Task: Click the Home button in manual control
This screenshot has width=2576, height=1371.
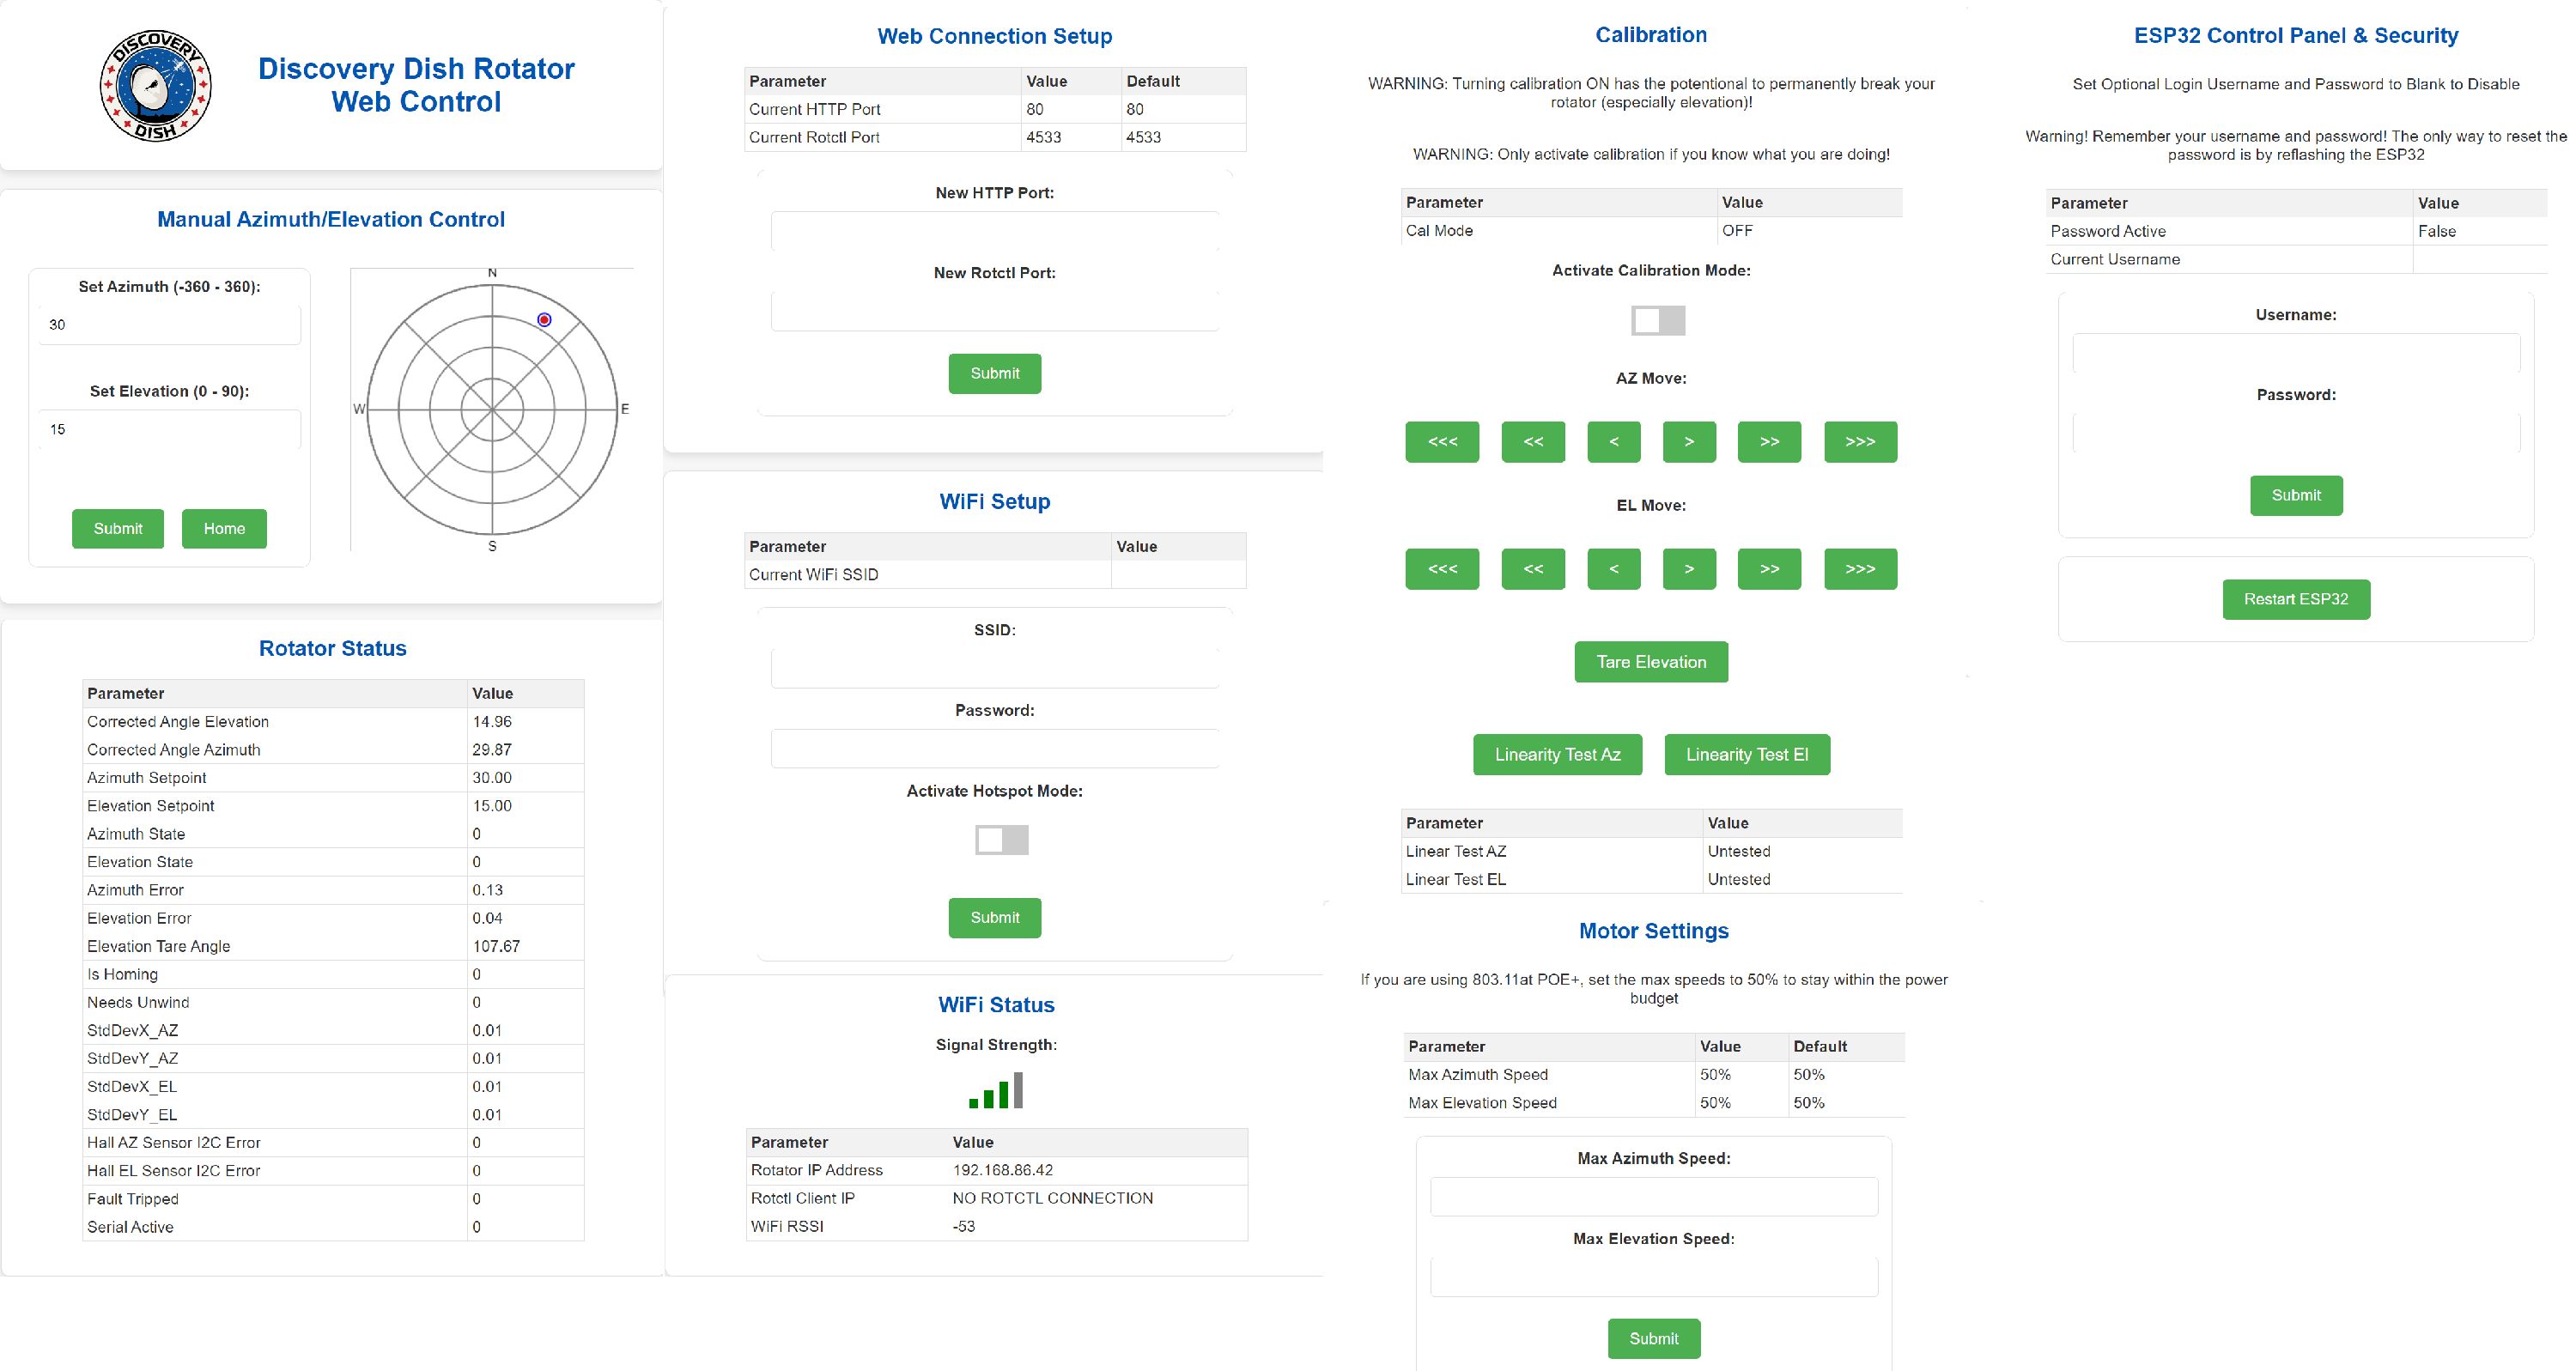Action: pos(224,529)
